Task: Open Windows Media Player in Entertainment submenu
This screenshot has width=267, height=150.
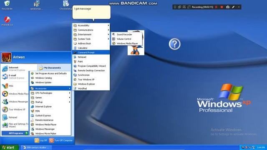Action: [x=127, y=43]
